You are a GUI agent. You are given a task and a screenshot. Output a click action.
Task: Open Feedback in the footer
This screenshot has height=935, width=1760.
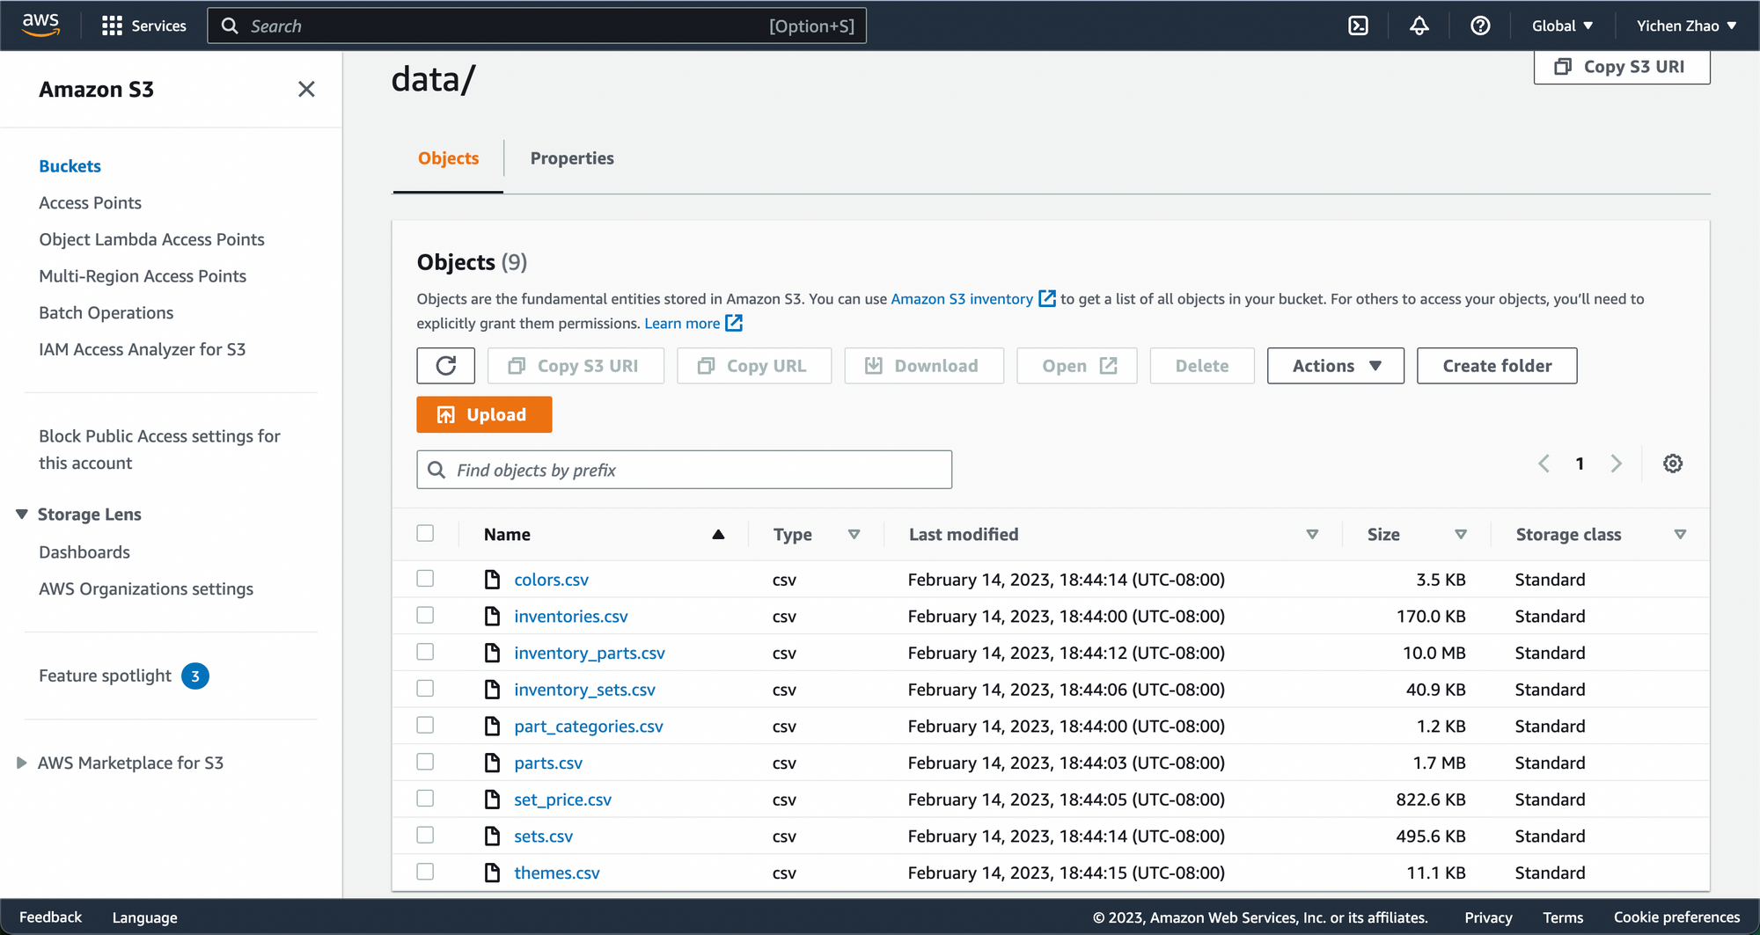50,917
